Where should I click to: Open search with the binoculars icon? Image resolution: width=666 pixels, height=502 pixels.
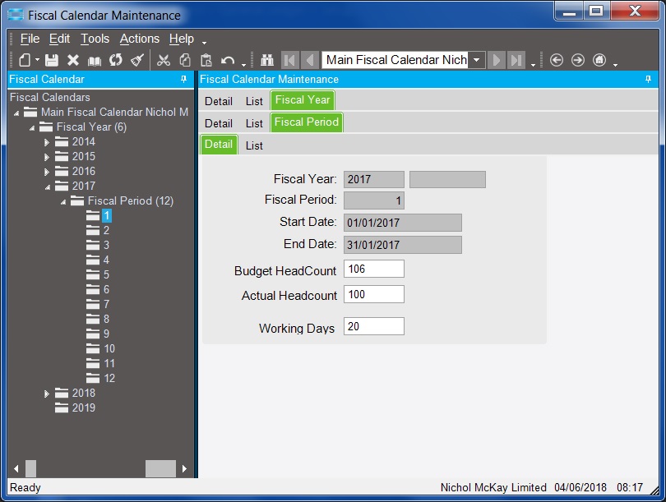tap(266, 60)
